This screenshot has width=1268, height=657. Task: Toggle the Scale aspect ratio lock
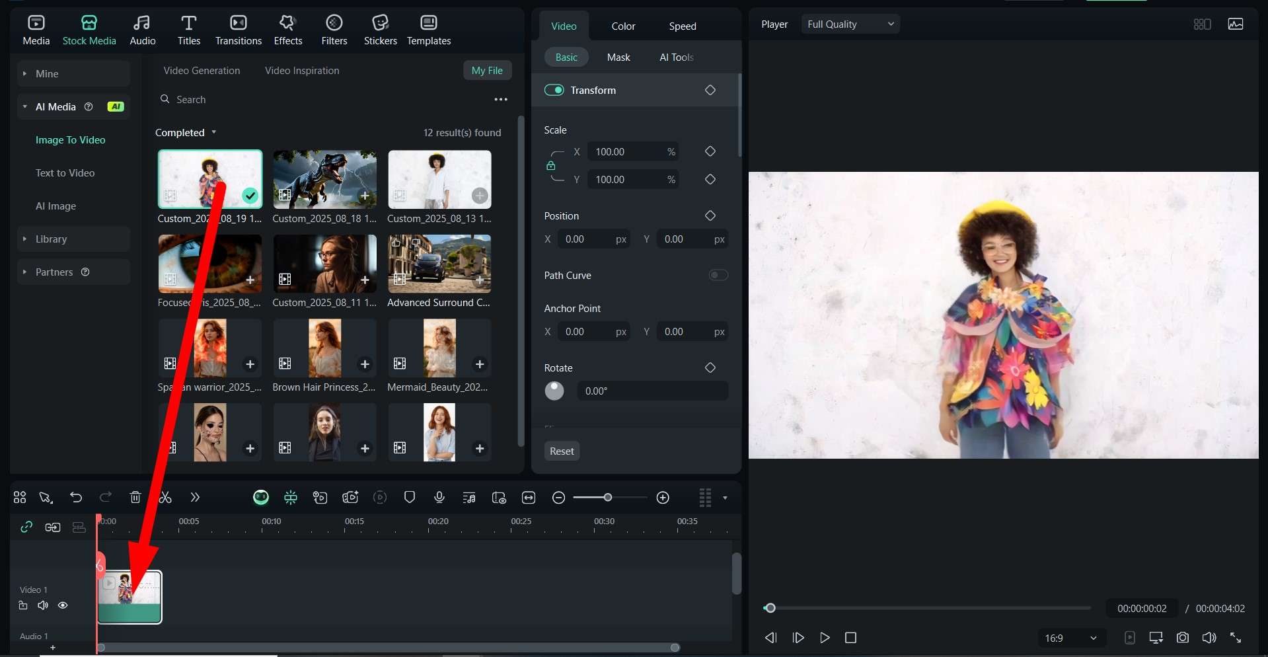pos(550,165)
